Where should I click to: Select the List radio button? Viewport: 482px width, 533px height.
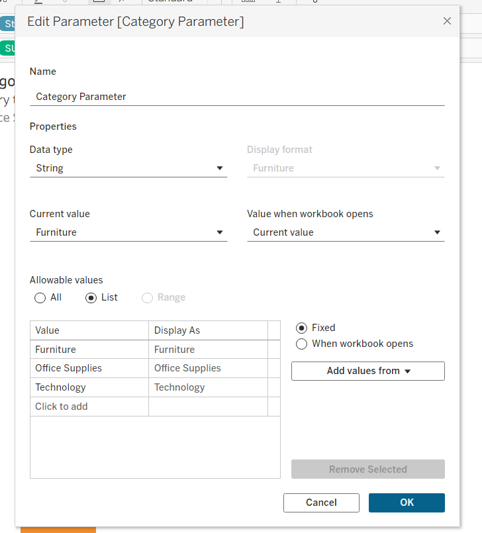coord(92,298)
